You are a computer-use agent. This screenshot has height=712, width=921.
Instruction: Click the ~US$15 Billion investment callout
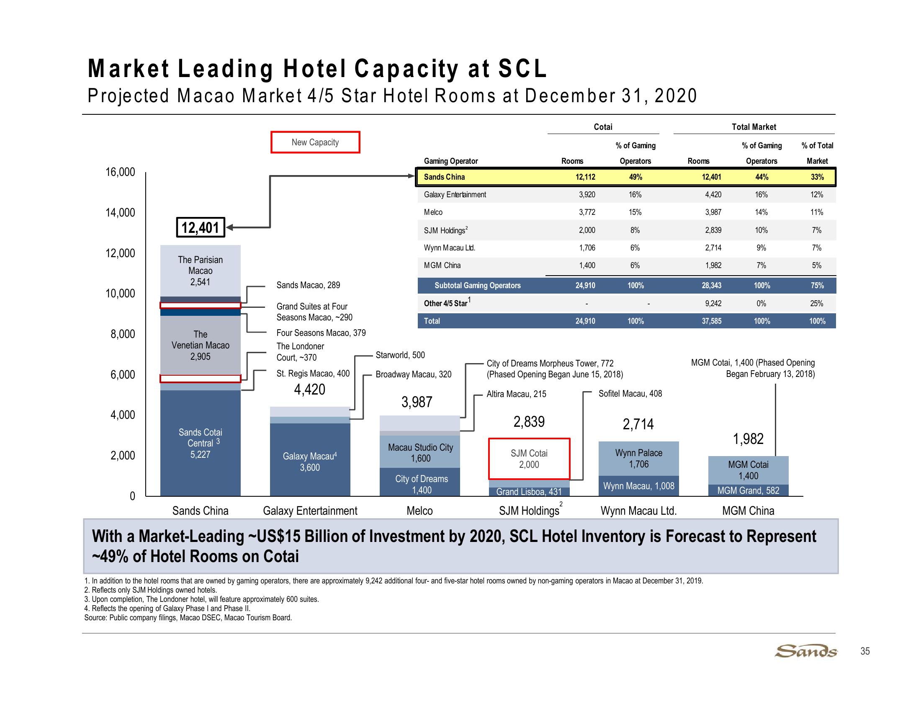[x=460, y=546]
